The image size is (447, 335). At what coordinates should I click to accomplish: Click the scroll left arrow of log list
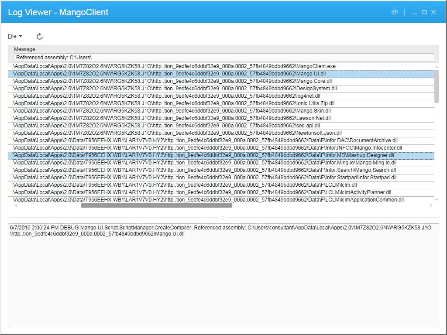pos(16,205)
